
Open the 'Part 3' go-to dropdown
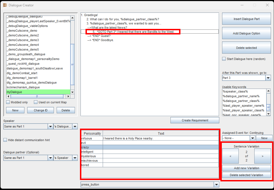coord(268,78)
